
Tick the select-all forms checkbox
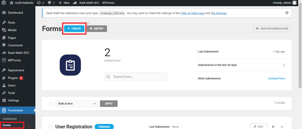tap(50, 103)
